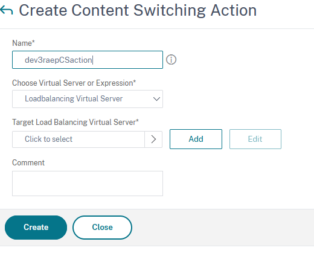
Task: Select the Name* field label
Action: (x=24, y=43)
